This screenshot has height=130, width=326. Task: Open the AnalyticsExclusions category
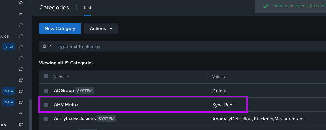(x=75, y=119)
